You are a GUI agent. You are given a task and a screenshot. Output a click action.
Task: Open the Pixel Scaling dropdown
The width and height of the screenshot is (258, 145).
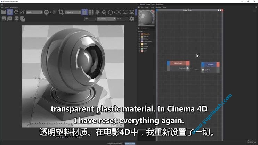pos(106,19)
